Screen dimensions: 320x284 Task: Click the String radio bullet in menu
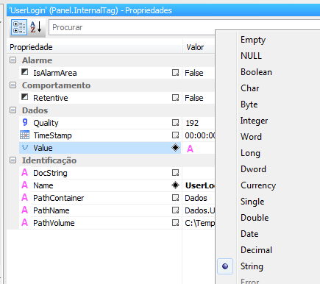pyautogui.click(x=225, y=266)
